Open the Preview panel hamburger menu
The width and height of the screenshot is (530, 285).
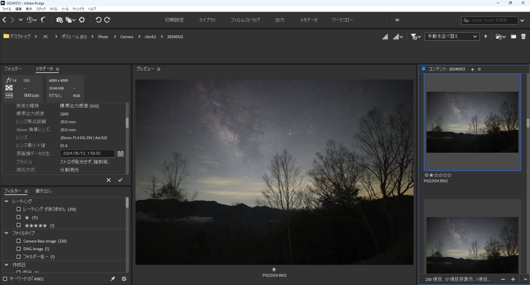coord(159,69)
